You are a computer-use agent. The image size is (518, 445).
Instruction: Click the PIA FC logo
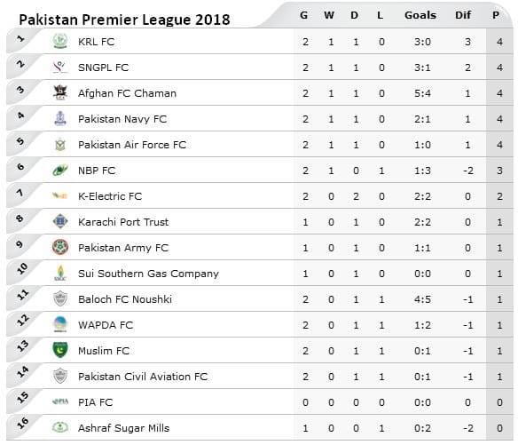click(x=60, y=401)
